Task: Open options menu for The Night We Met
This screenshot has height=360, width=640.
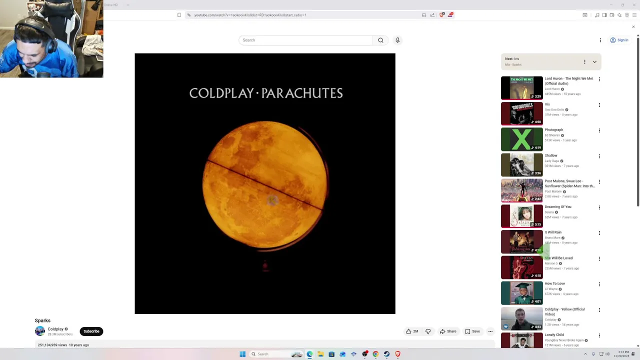Action: 599,79
